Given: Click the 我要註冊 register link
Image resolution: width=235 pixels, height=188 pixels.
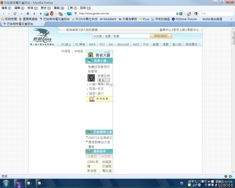Looking at the screenshot, I should coord(104,76).
